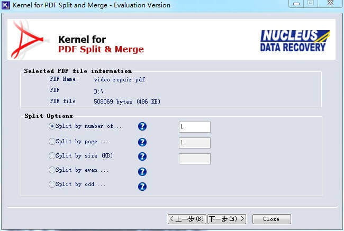Click the Close button

(271, 219)
